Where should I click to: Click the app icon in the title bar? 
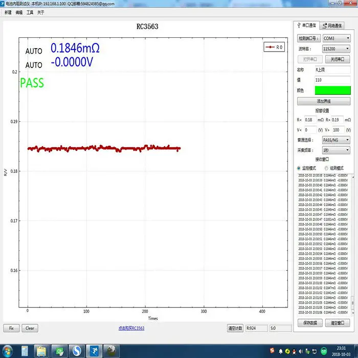pyautogui.click(x=3, y=4)
